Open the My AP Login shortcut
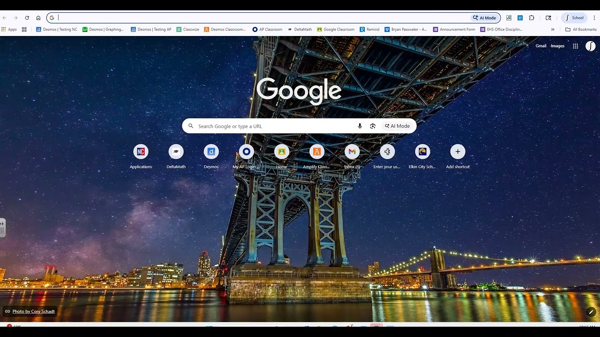Image resolution: width=600 pixels, height=337 pixels. tap(246, 156)
